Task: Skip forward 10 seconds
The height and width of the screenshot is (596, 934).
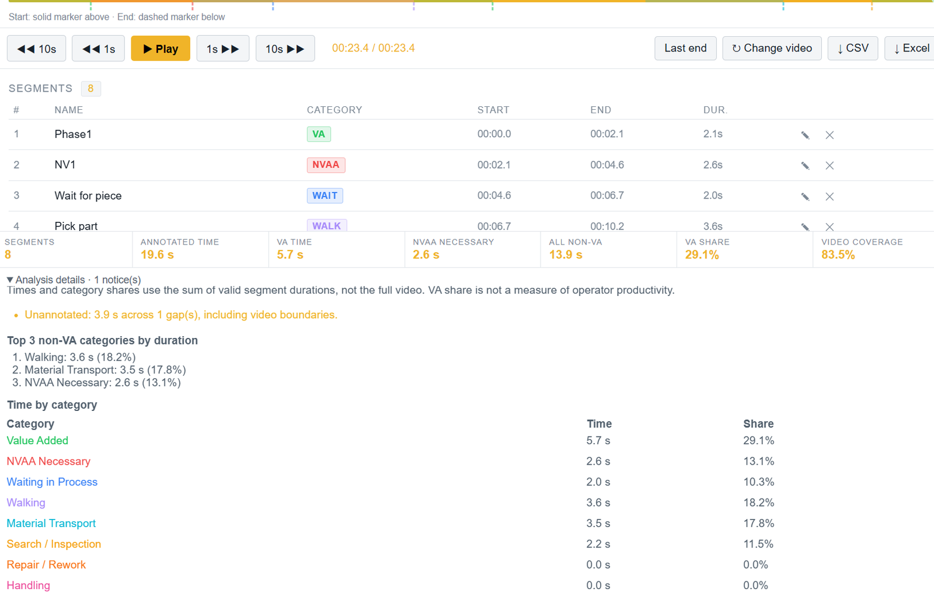Action: click(x=285, y=48)
